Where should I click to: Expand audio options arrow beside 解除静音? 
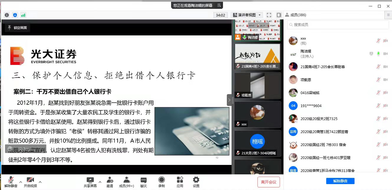(x=21, y=182)
